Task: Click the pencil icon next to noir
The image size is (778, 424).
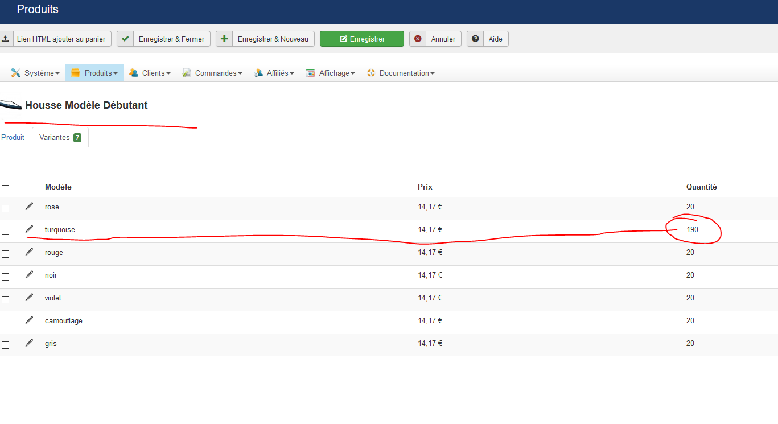Action: (x=30, y=275)
